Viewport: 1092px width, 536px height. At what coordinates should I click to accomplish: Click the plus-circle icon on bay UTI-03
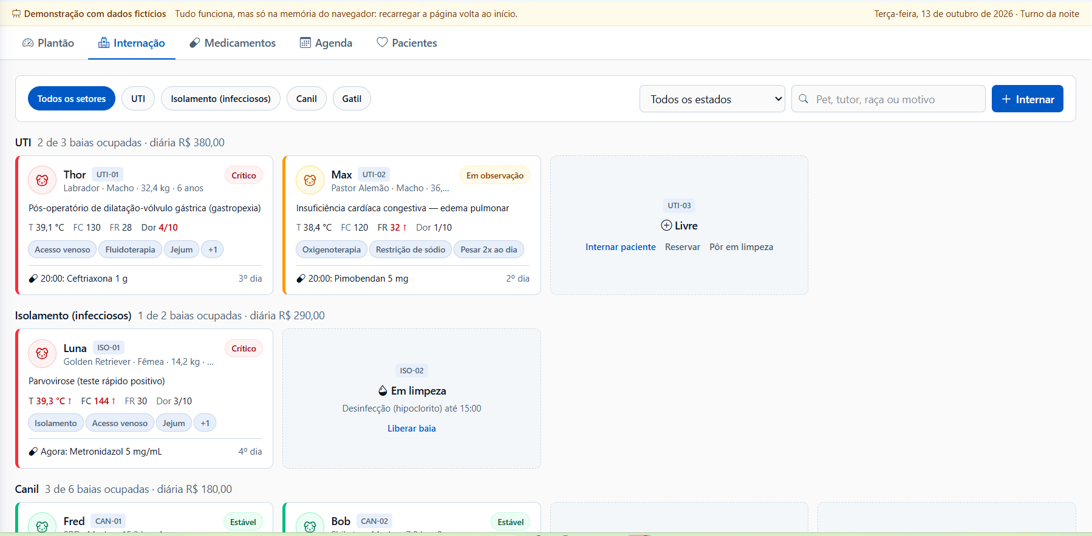pyautogui.click(x=666, y=226)
